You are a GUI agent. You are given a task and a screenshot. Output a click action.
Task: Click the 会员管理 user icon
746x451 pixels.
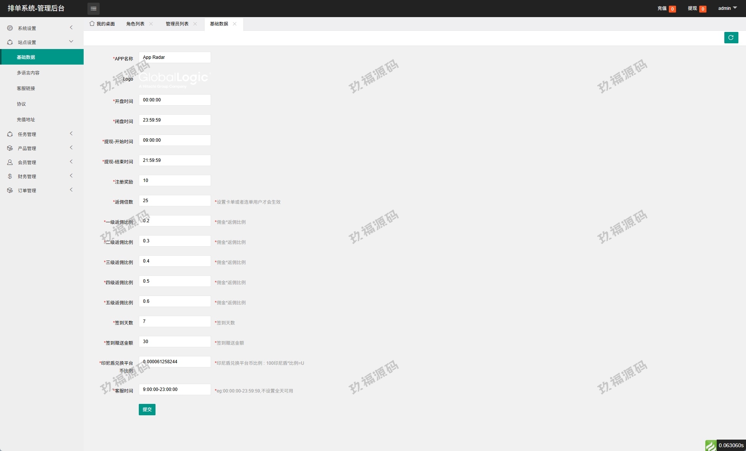[10, 162]
